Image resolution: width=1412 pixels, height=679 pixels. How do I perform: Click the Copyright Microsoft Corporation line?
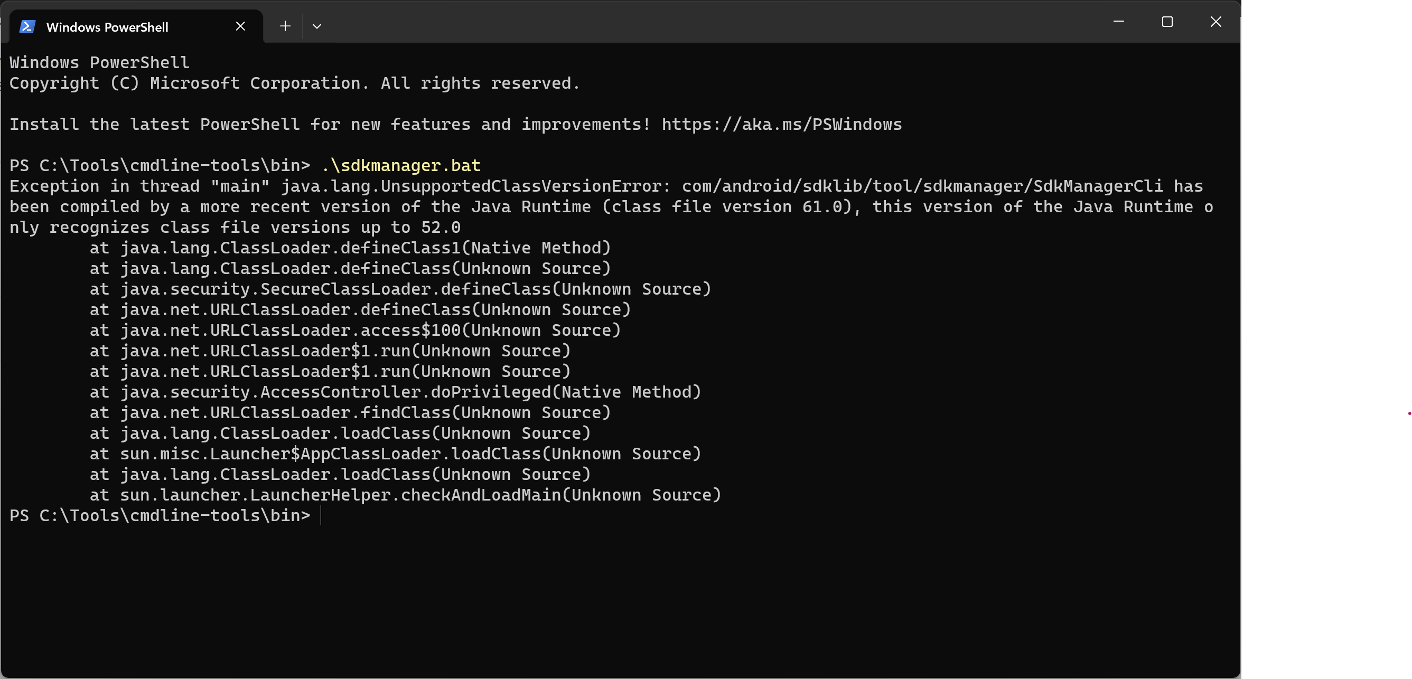[294, 83]
